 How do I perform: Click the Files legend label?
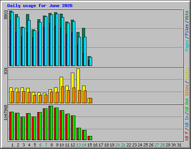click(187, 30)
